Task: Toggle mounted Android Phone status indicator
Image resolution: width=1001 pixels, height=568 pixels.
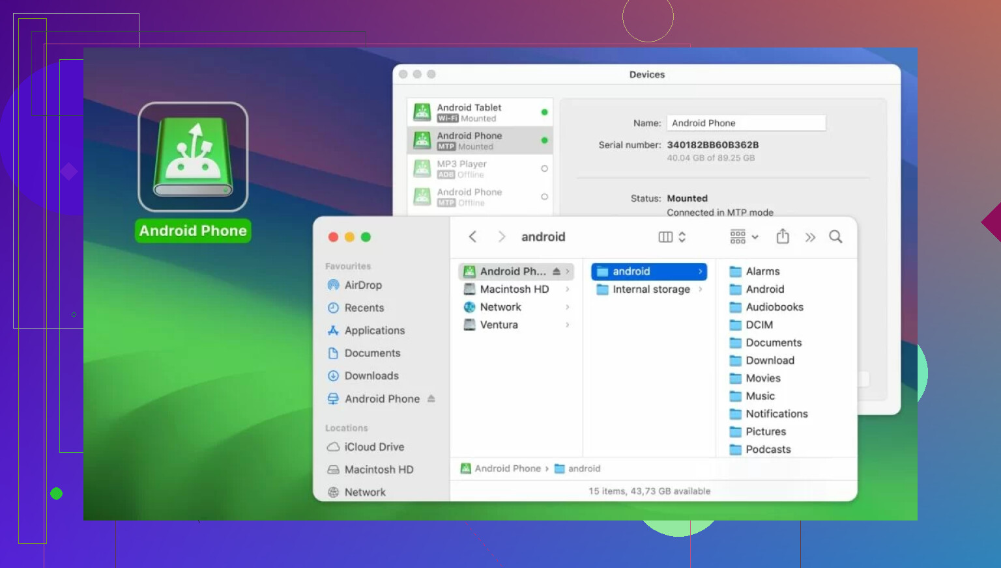Action: pyautogui.click(x=544, y=141)
